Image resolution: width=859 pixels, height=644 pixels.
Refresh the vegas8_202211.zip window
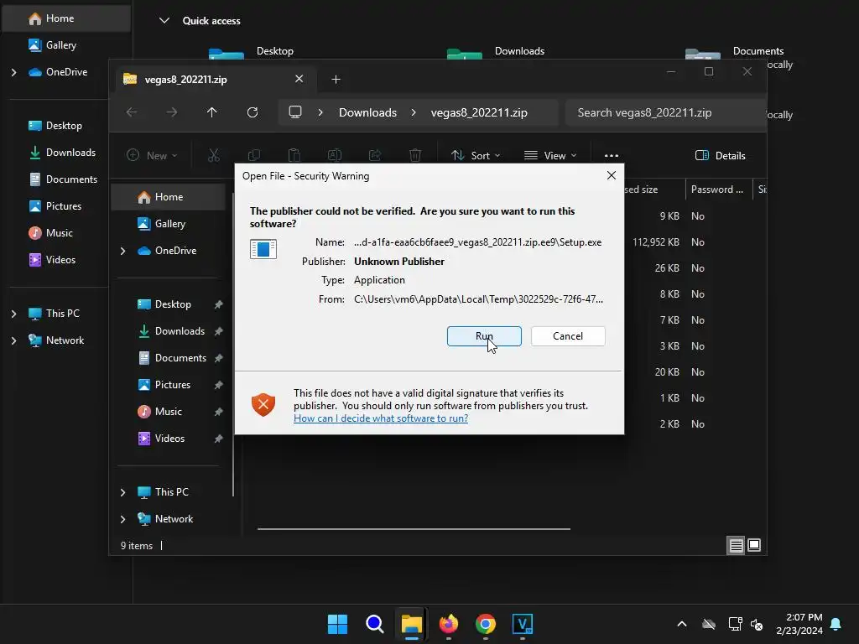(x=252, y=112)
